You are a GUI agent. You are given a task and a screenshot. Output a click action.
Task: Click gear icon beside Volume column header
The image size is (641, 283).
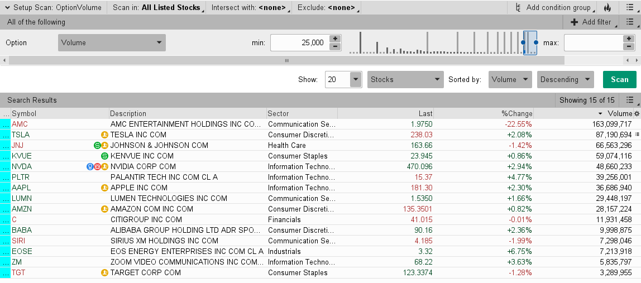click(x=637, y=114)
